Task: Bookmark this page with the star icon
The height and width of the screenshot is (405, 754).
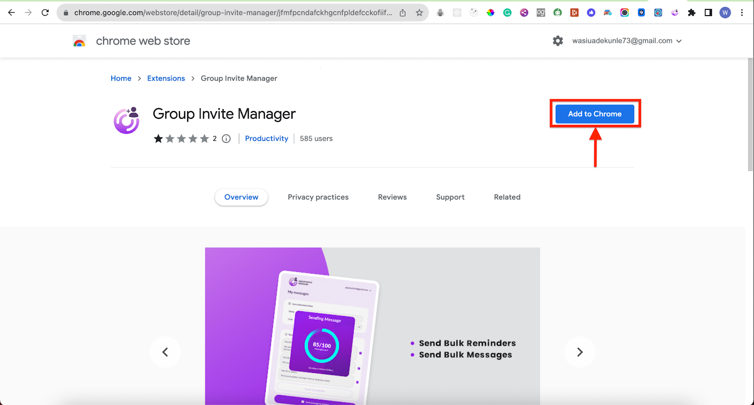Action: (419, 13)
